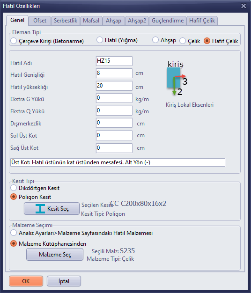Click the Hatıl yüksekliği input field
This screenshot has height=293, width=251.
coord(114,86)
